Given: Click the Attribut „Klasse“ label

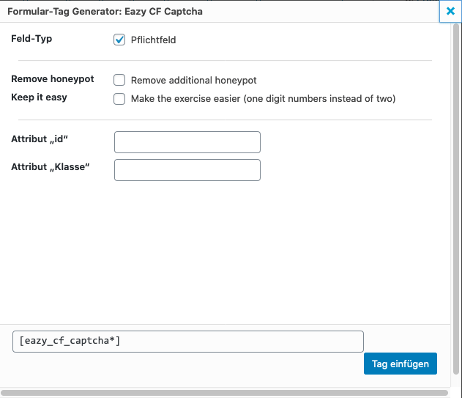Looking at the screenshot, I should tap(50, 166).
